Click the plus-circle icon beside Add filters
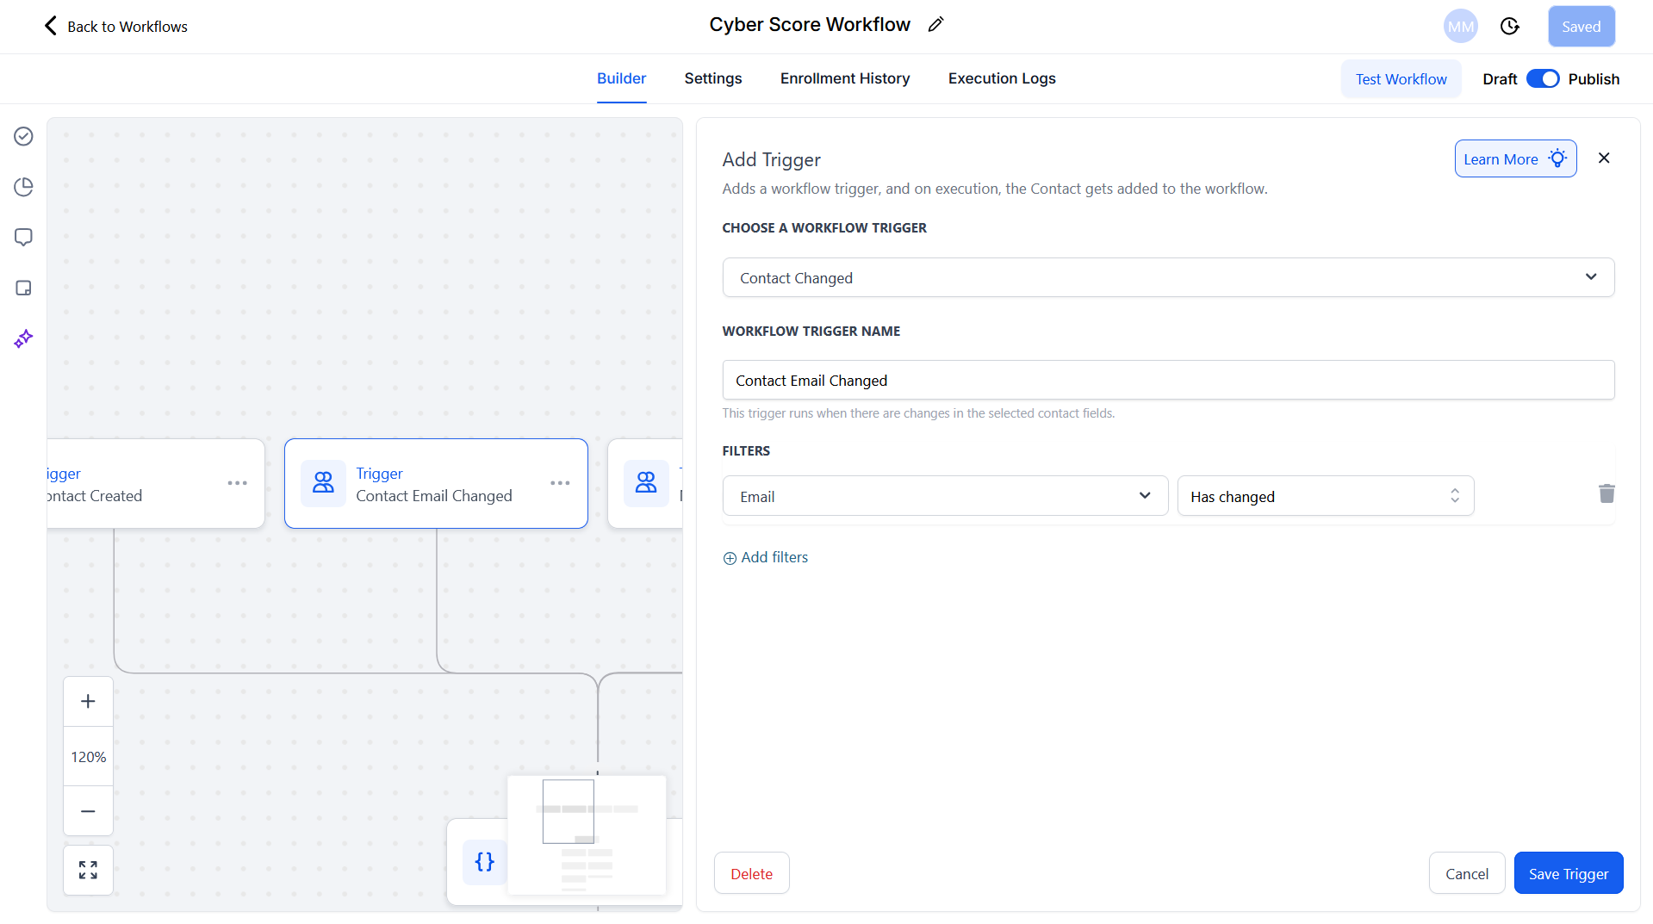This screenshot has height=924, width=1653. click(x=730, y=558)
